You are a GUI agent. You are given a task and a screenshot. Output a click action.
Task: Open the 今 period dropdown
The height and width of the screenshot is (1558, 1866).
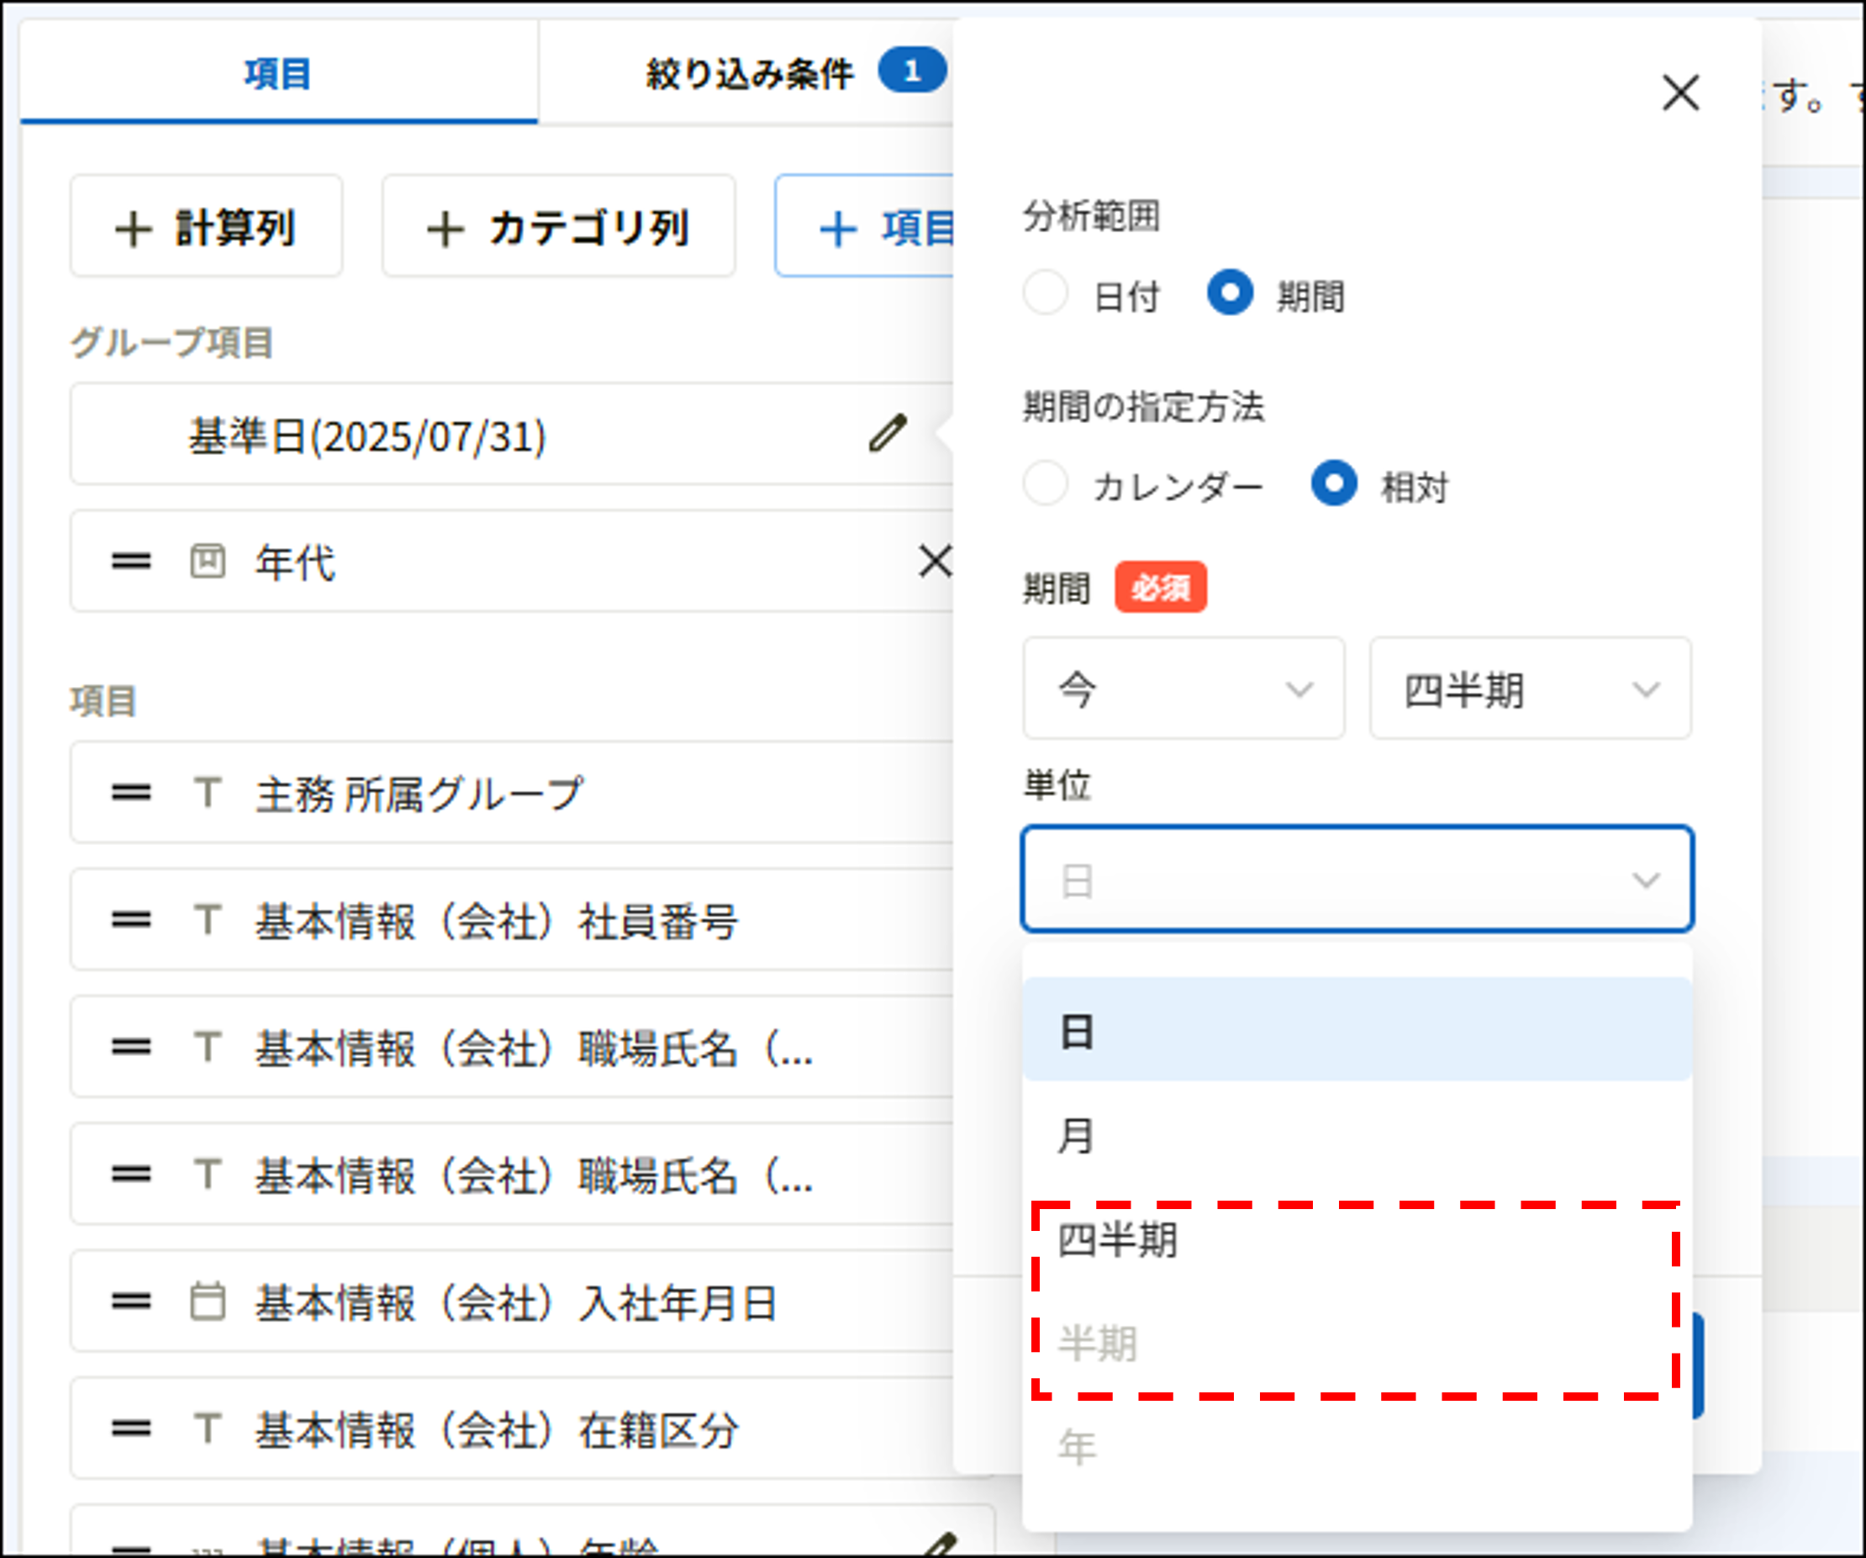click(x=1183, y=689)
